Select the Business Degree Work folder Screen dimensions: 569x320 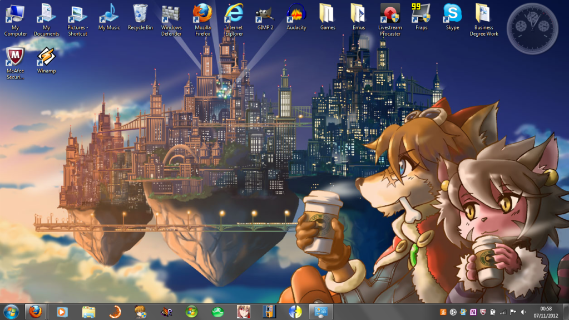coord(484,20)
